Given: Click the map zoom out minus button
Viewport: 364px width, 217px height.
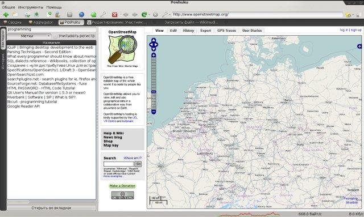Looking at the screenshot, I should [x=154, y=112].
